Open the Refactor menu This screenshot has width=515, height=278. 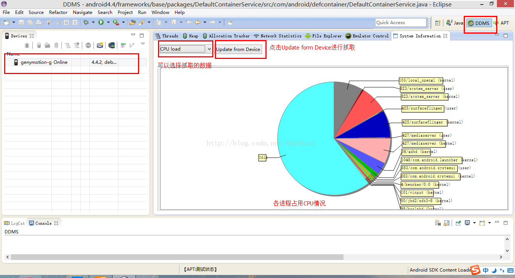pyautogui.click(x=58, y=12)
